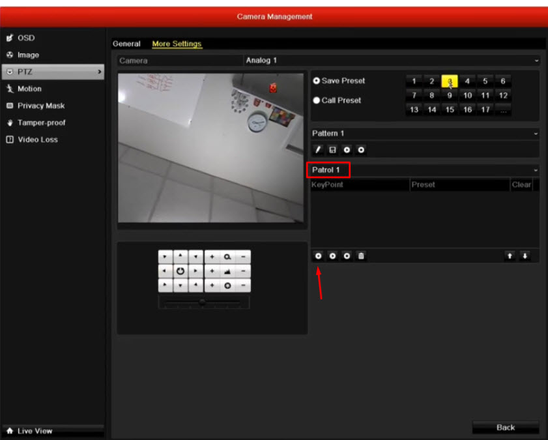Image resolution: width=548 pixels, height=440 pixels.
Task: Click the PTZ speed slider handle
Action: point(203,302)
